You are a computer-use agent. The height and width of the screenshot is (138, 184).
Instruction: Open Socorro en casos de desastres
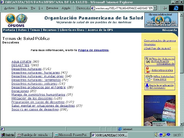click(35, 109)
